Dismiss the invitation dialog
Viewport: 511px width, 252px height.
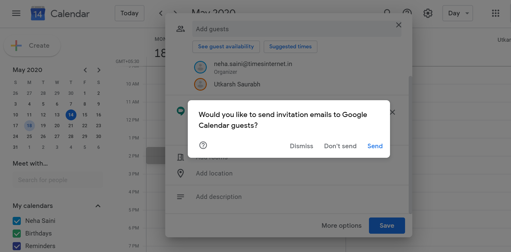click(x=301, y=146)
